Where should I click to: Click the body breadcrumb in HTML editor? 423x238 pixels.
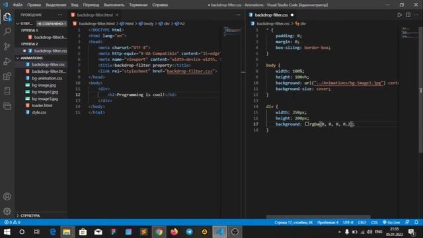(x=146, y=24)
